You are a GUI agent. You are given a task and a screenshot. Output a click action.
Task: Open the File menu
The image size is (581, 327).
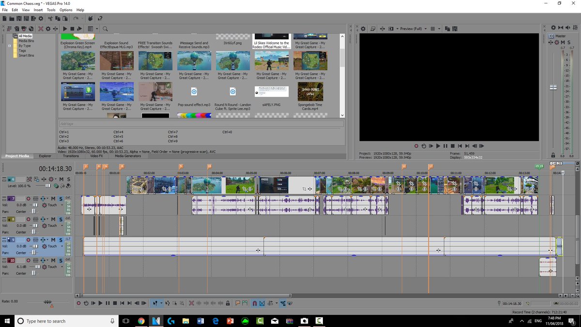[x=4, y=10]
